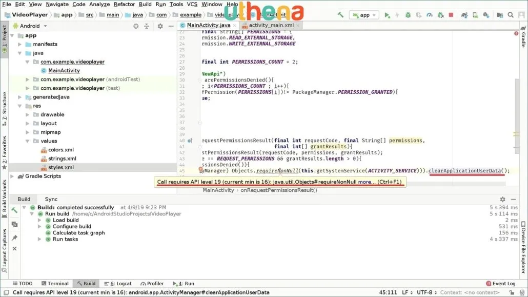Expand com.example.videoplayer (androidTest) package

coord(28,79)
